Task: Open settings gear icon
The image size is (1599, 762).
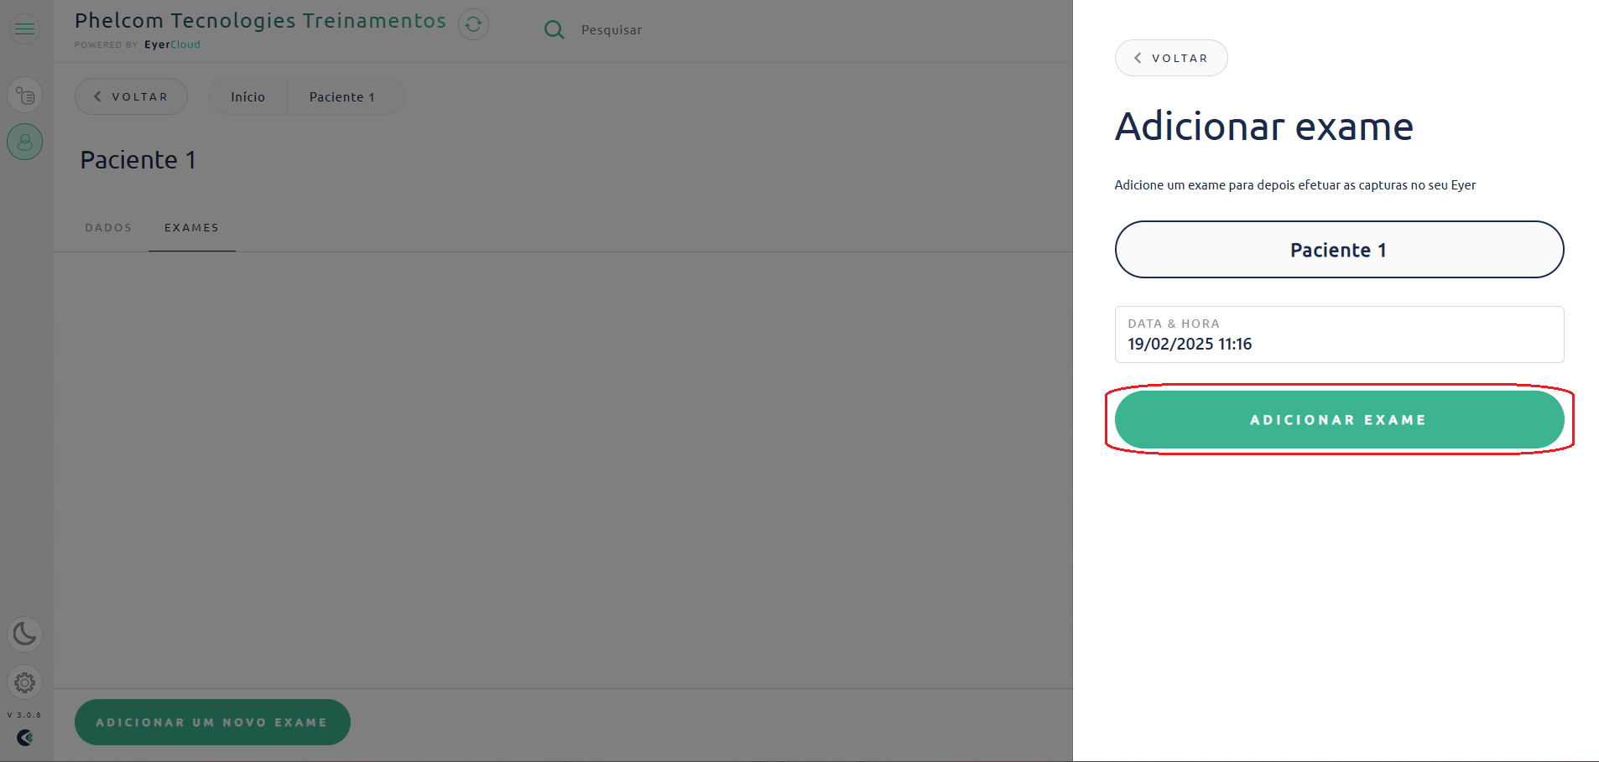Action: [x=25, y=682]
